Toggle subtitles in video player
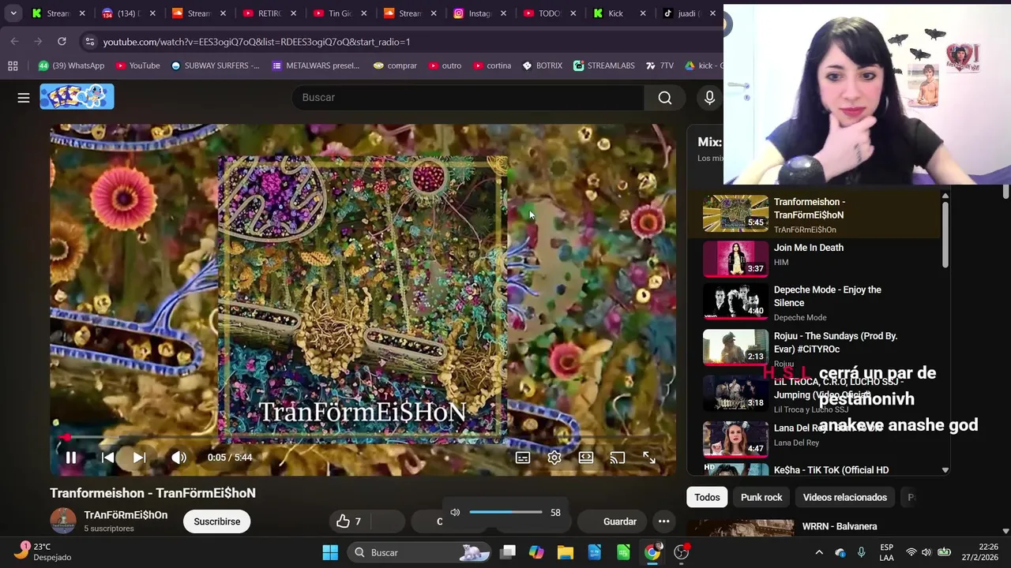Image resolution: width=1011 pixels, height=568 pixels. pyautogui.click(x=523, y=458)
